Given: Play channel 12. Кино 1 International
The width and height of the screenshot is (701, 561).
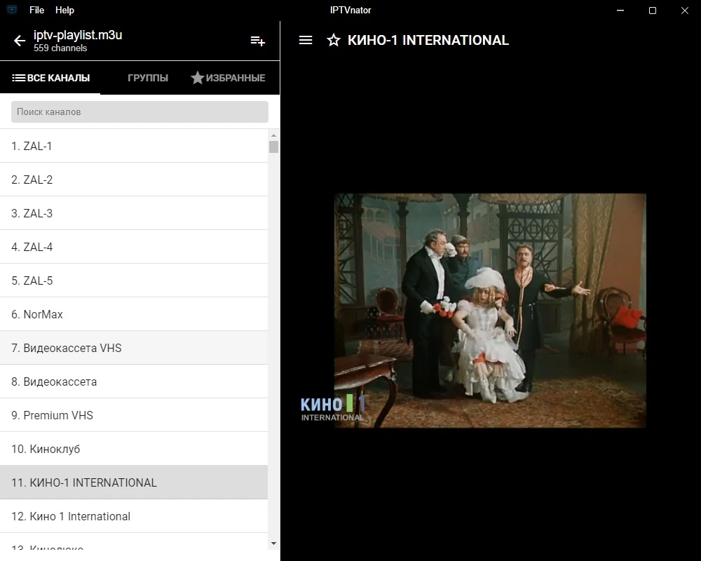Looking at the screenshot, I should pos(134,516).
